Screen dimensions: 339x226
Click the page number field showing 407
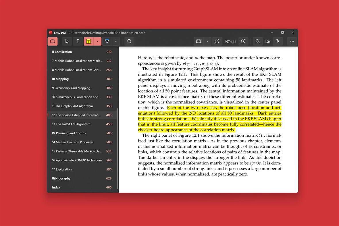pos(227,41)
